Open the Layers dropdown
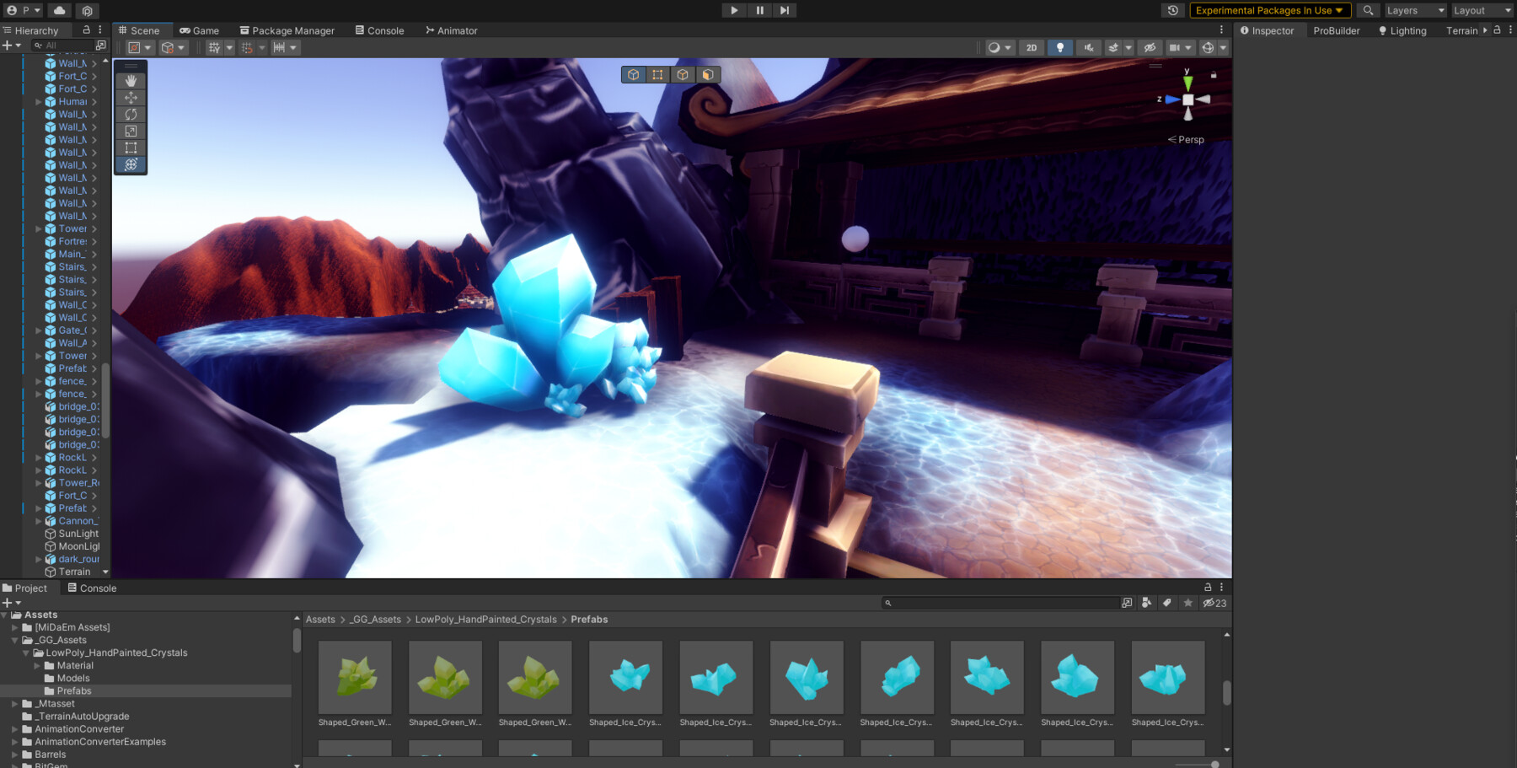The height and width of the screenshot is (768, 1517). 1414,11
